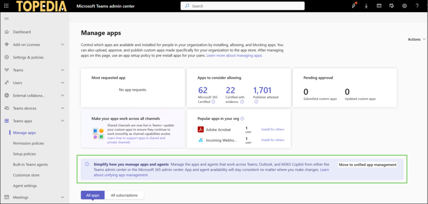
Task: Open Built-in Teams agents page
Action: 30,165
